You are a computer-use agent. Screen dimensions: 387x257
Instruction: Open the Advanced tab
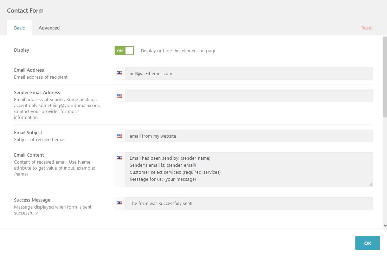tap(49, 28)
